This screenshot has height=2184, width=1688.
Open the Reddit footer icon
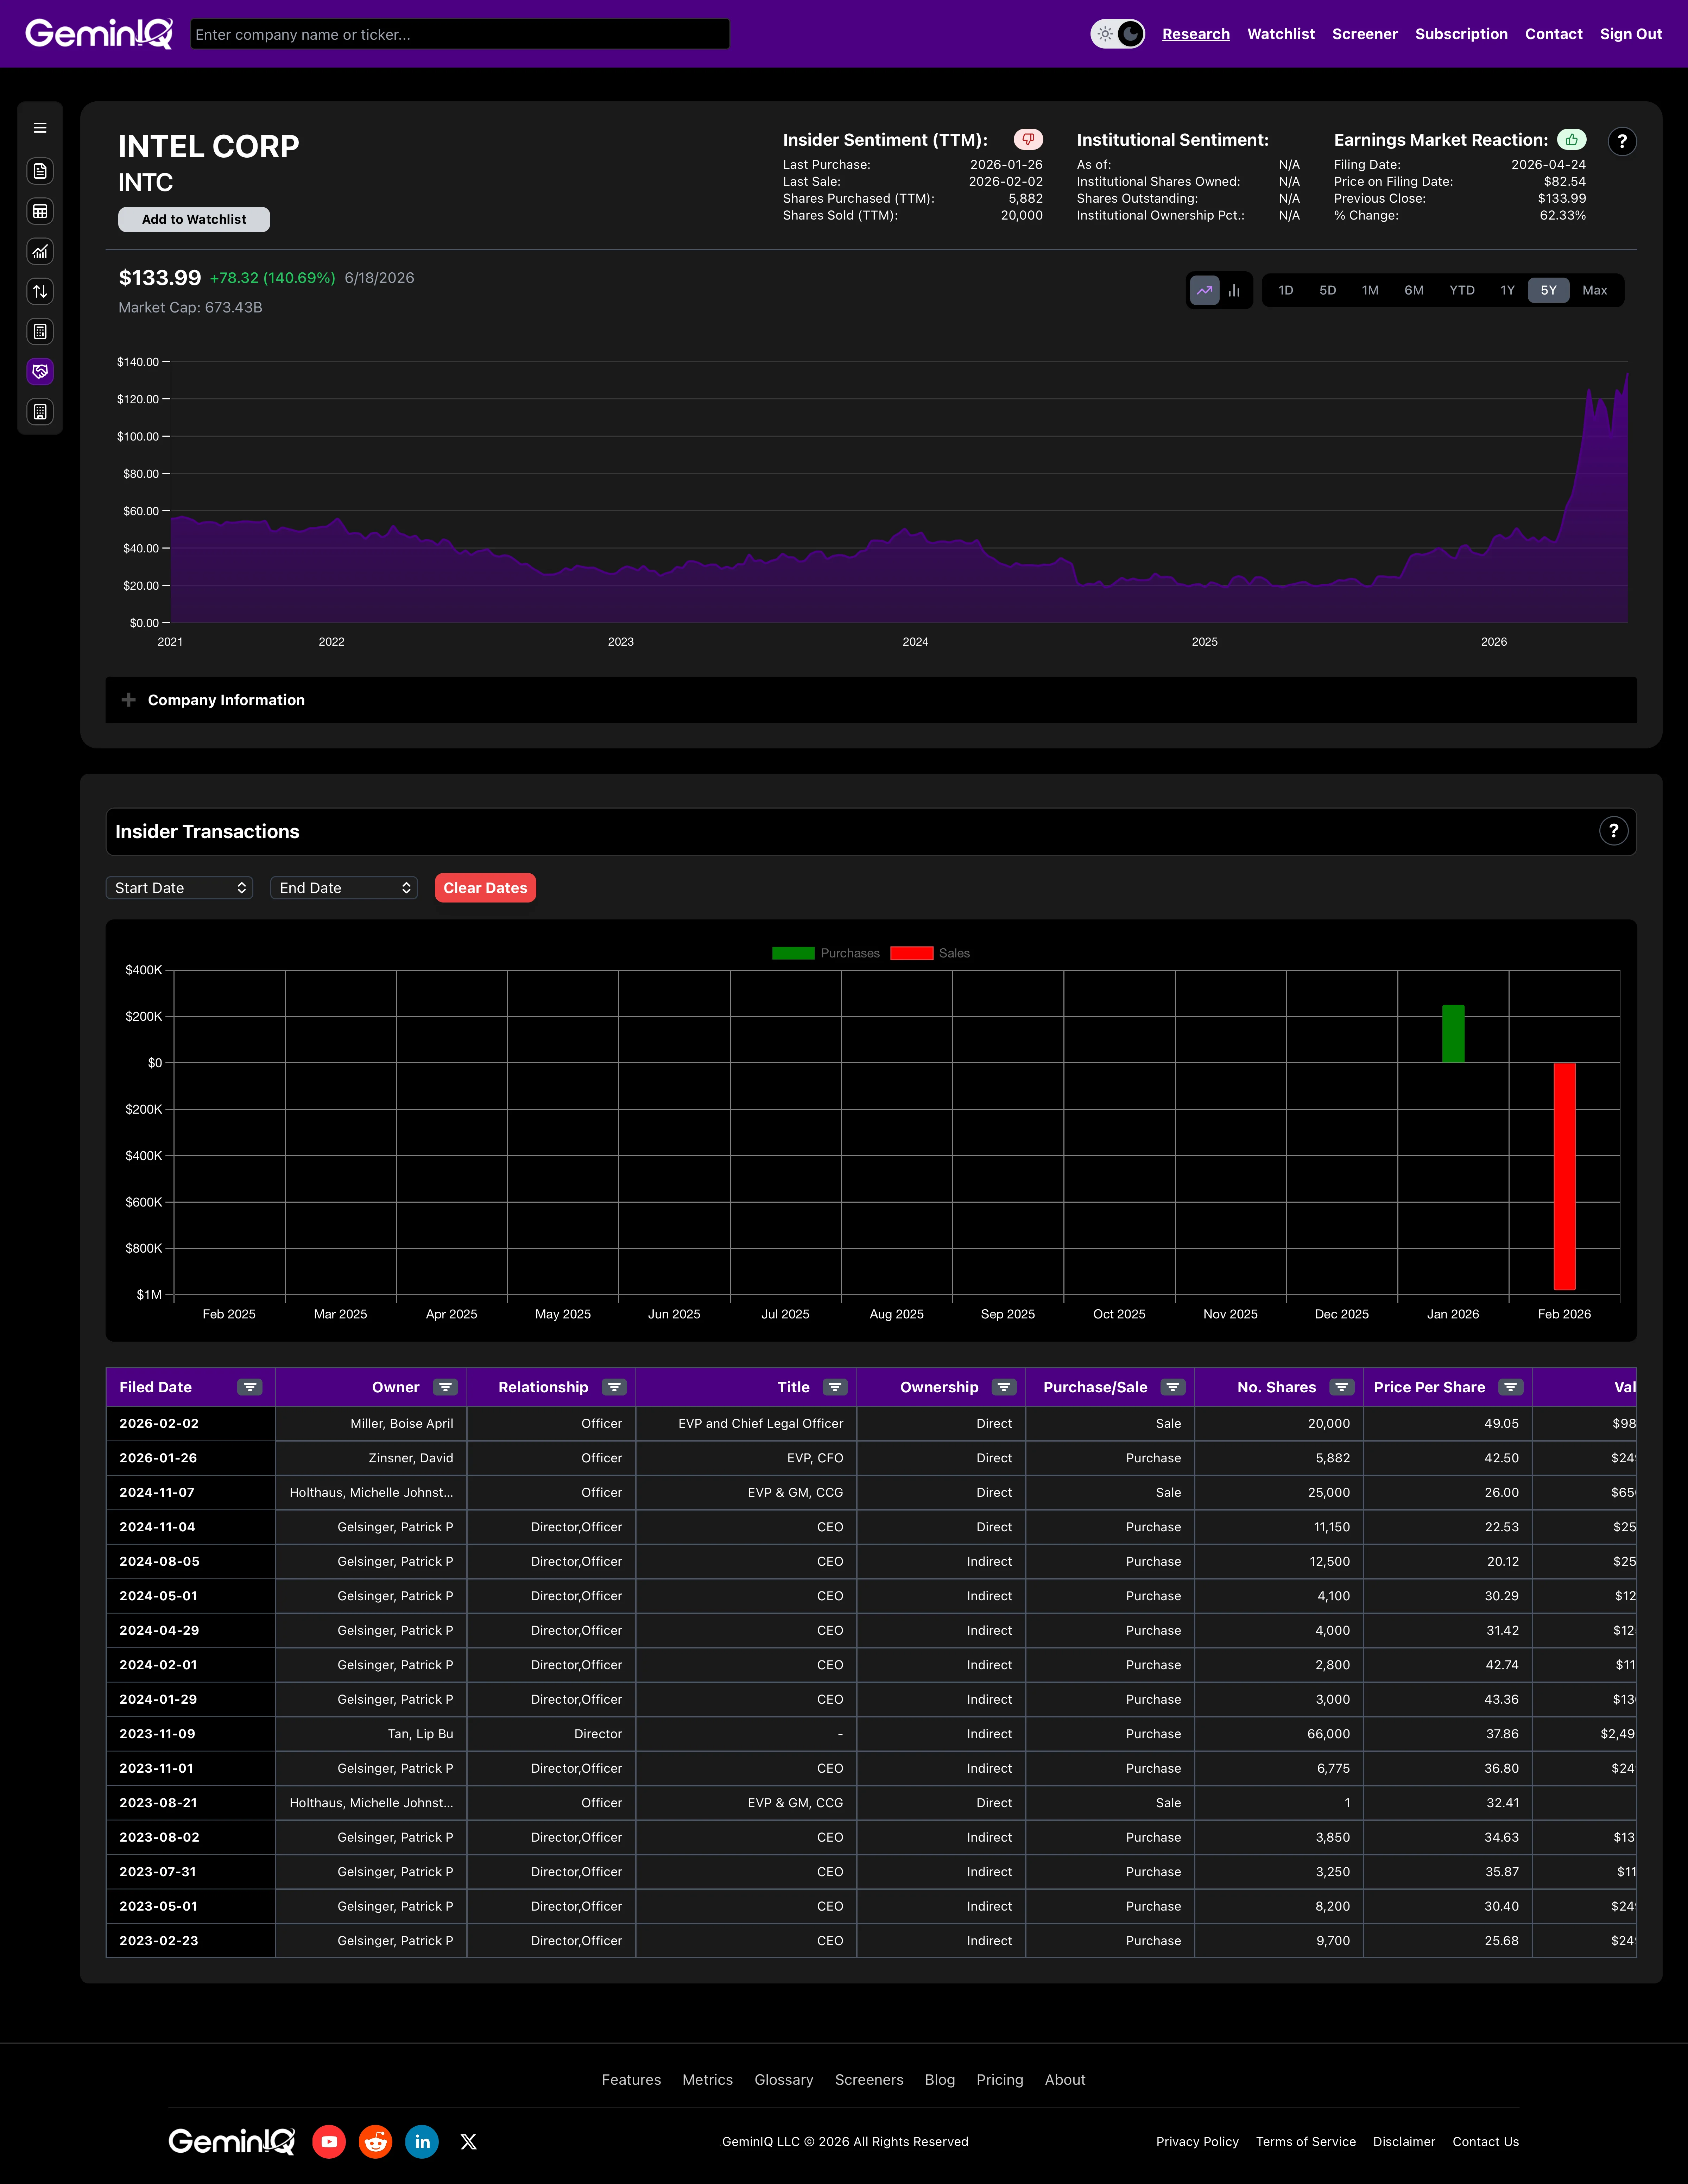[376, 2141]
